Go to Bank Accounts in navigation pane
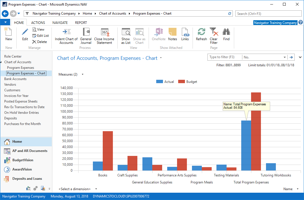 15,79
